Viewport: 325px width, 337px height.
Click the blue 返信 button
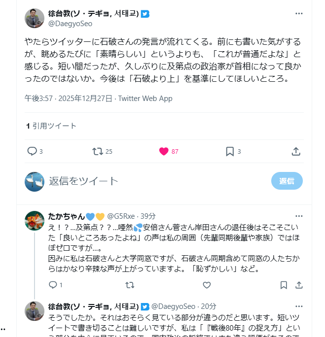coord(287,181)
